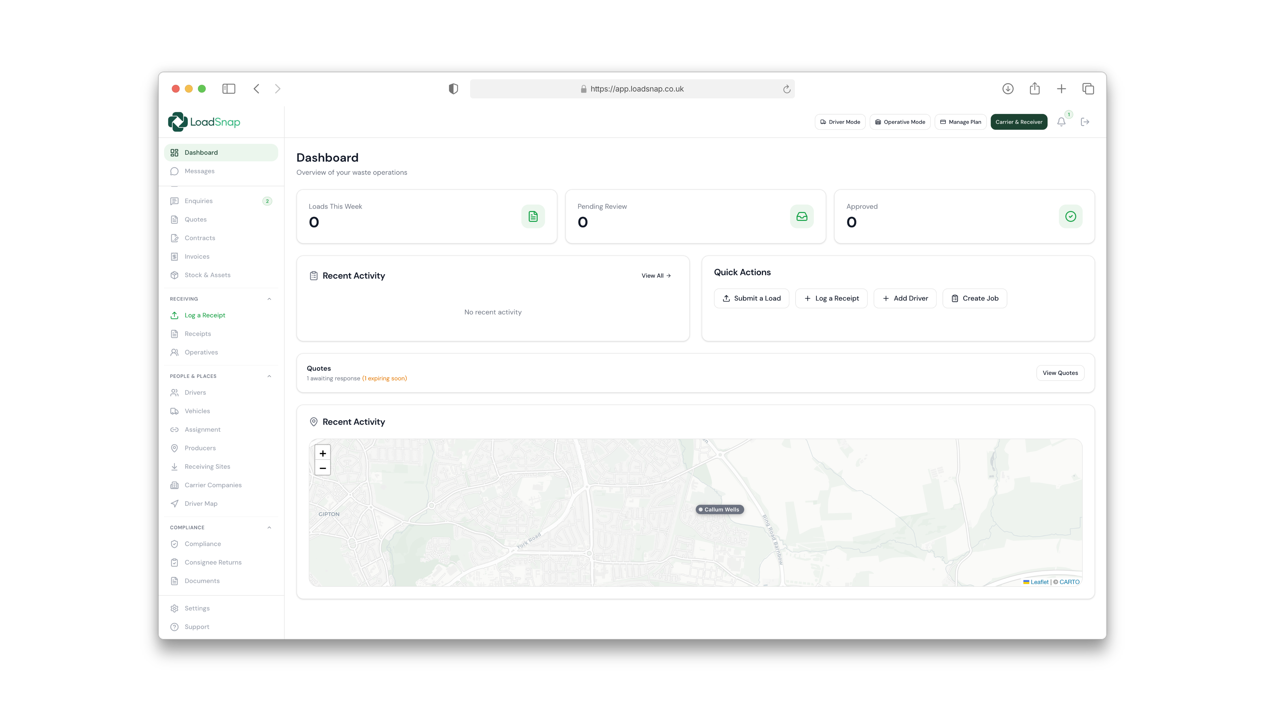This screenshot has width=1265, height=711.
Task: Zoom in on the map
Action: pyautogui.click(x=323, y=453)
